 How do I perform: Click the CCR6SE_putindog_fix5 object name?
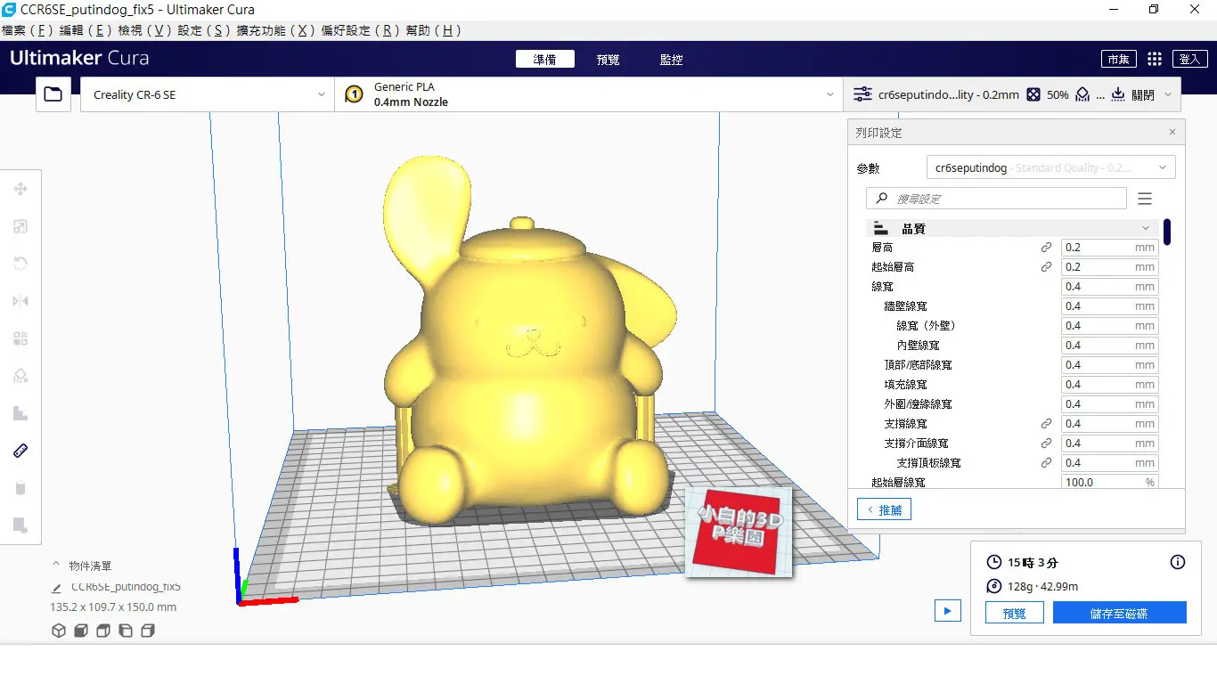pos(126,588)
